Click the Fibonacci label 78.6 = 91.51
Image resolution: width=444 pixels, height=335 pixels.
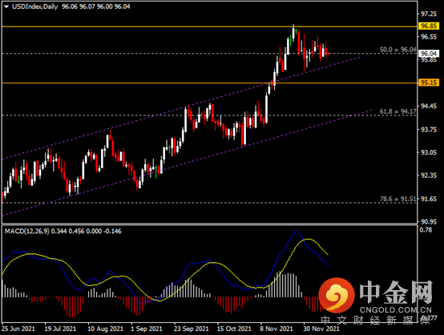398,199
